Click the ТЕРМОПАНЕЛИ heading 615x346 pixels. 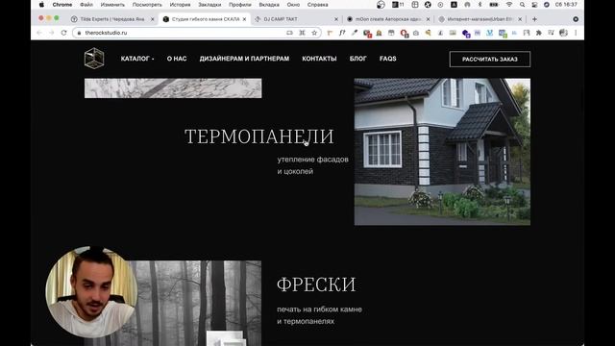point(258,136)
